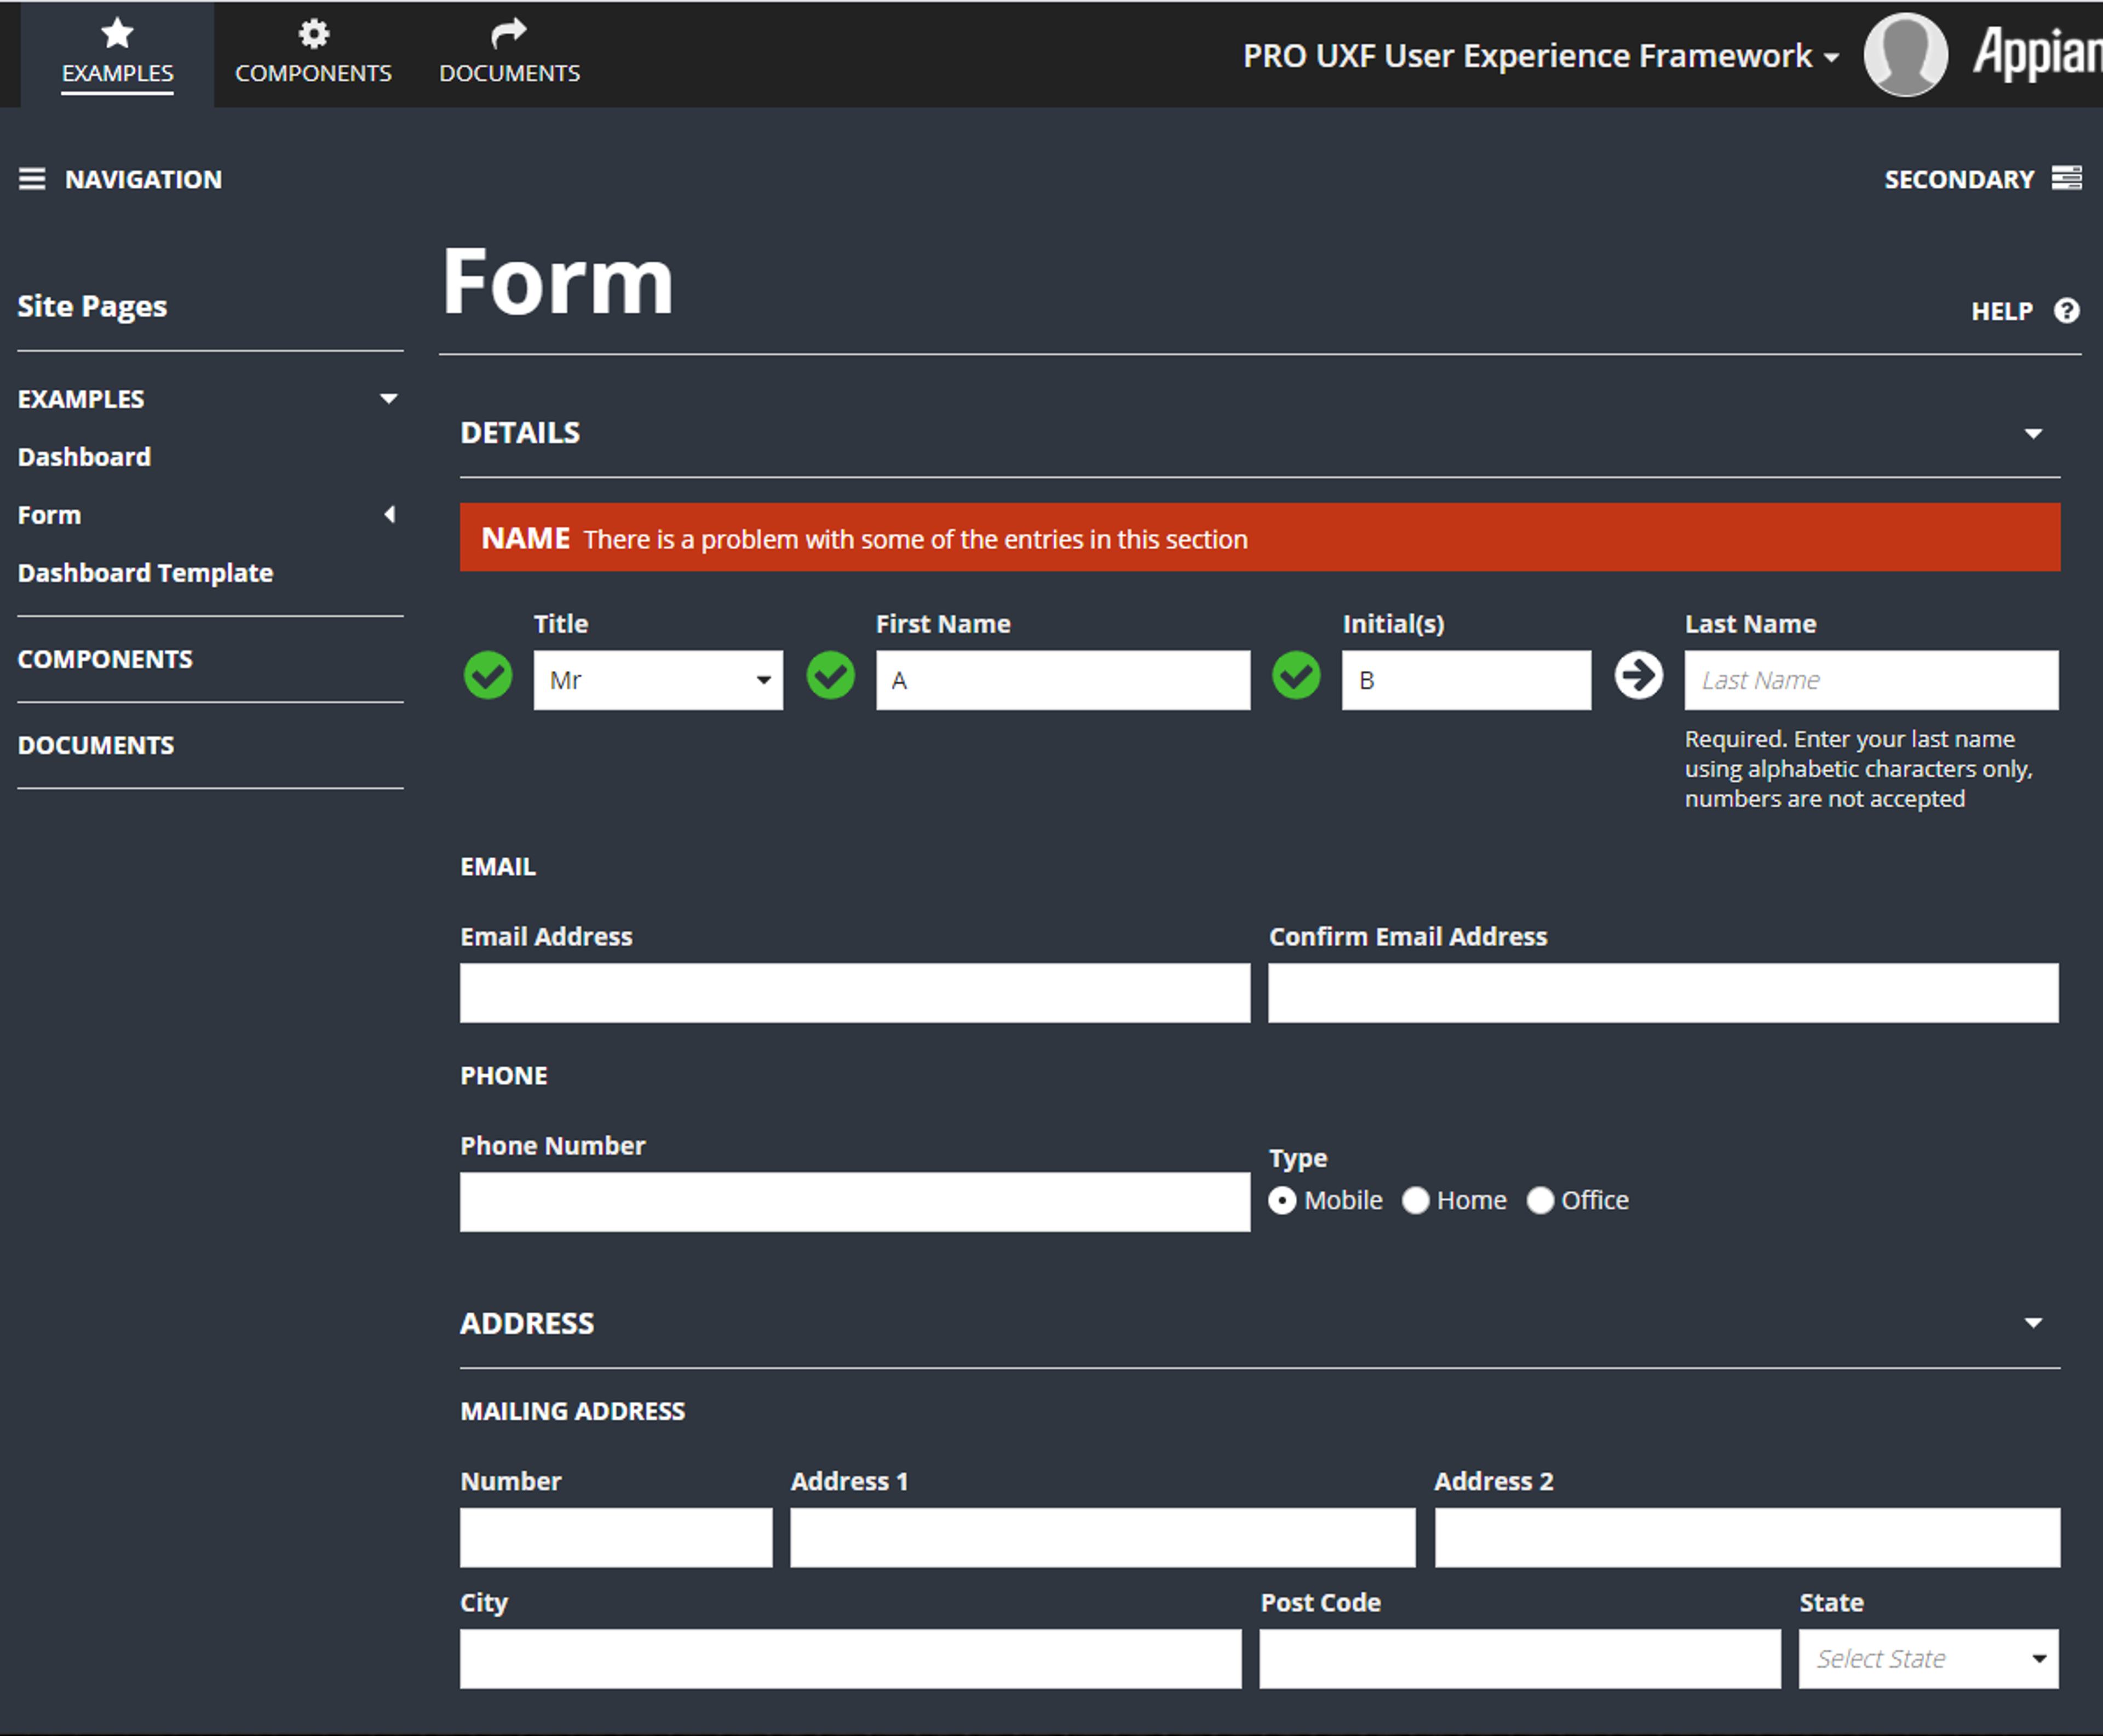Click the mailing Number field
This screenshot has width=2103, height=1736.
tap(616, 1538)
